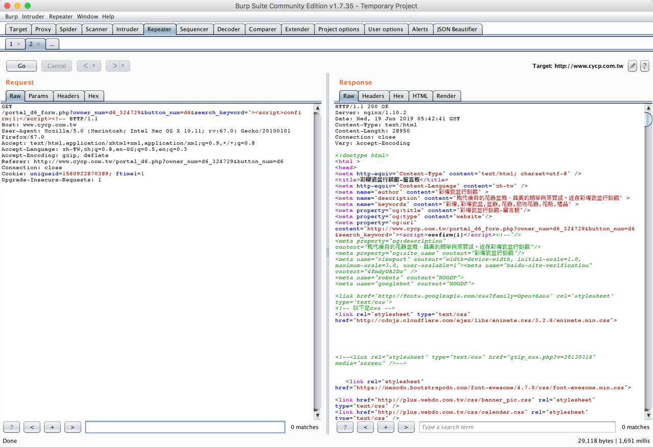
Task: Click the Request panel scrollbar up arrow
Action: tap(317, 108)
